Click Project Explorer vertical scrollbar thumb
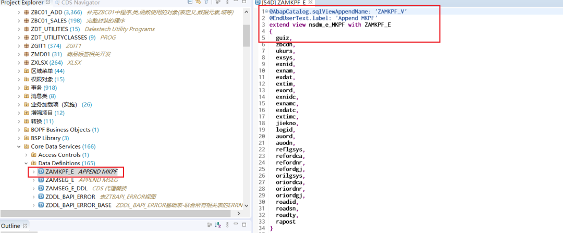The width and height of the screenshot is (563, 233). 246,35
